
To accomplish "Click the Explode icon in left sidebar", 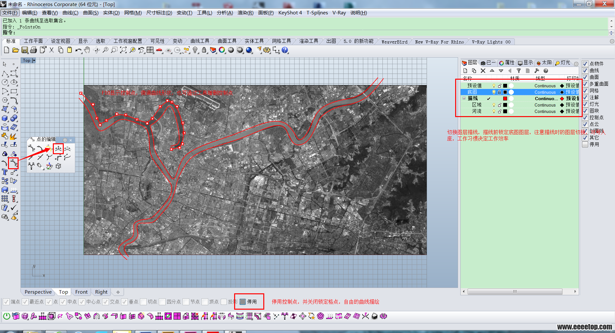I will tap(14, 136).
